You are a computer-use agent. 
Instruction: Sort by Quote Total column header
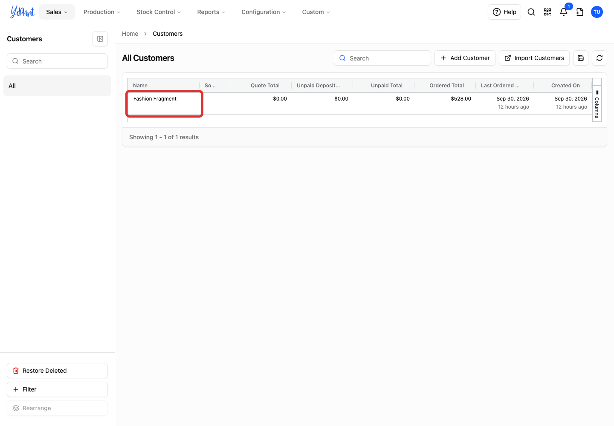pos(261,85)
